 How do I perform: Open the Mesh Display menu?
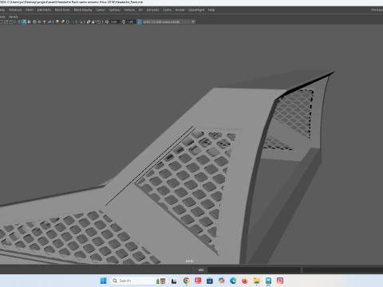pos(83,10)
